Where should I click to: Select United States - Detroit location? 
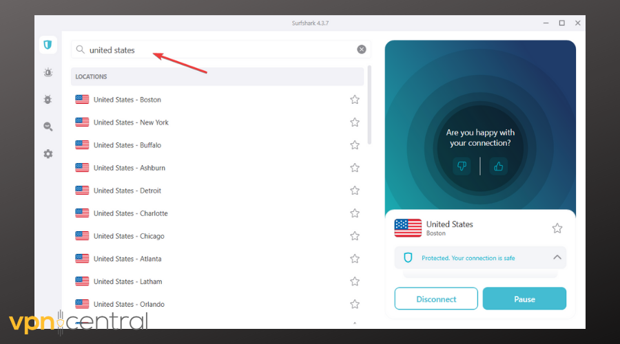[217, 191]
